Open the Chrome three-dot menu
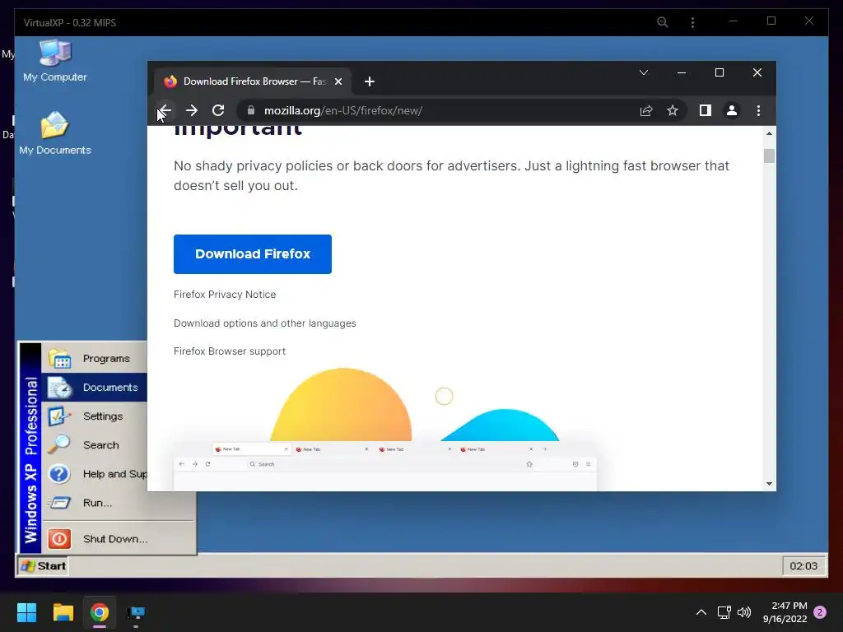This screenshot has height=632, width=843. point(758,111)
